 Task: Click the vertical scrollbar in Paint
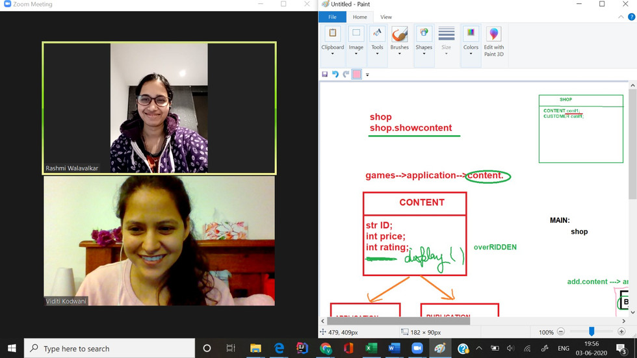pyautogui.click(x=632, y=144)
